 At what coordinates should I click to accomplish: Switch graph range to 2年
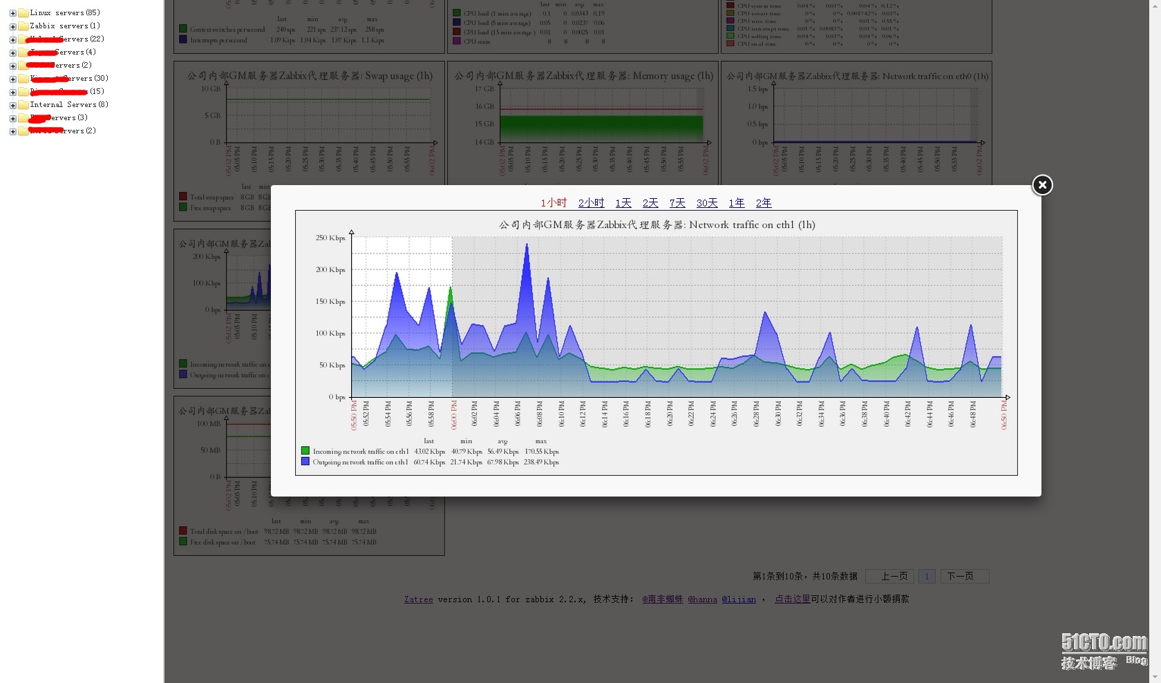[764, 203]
